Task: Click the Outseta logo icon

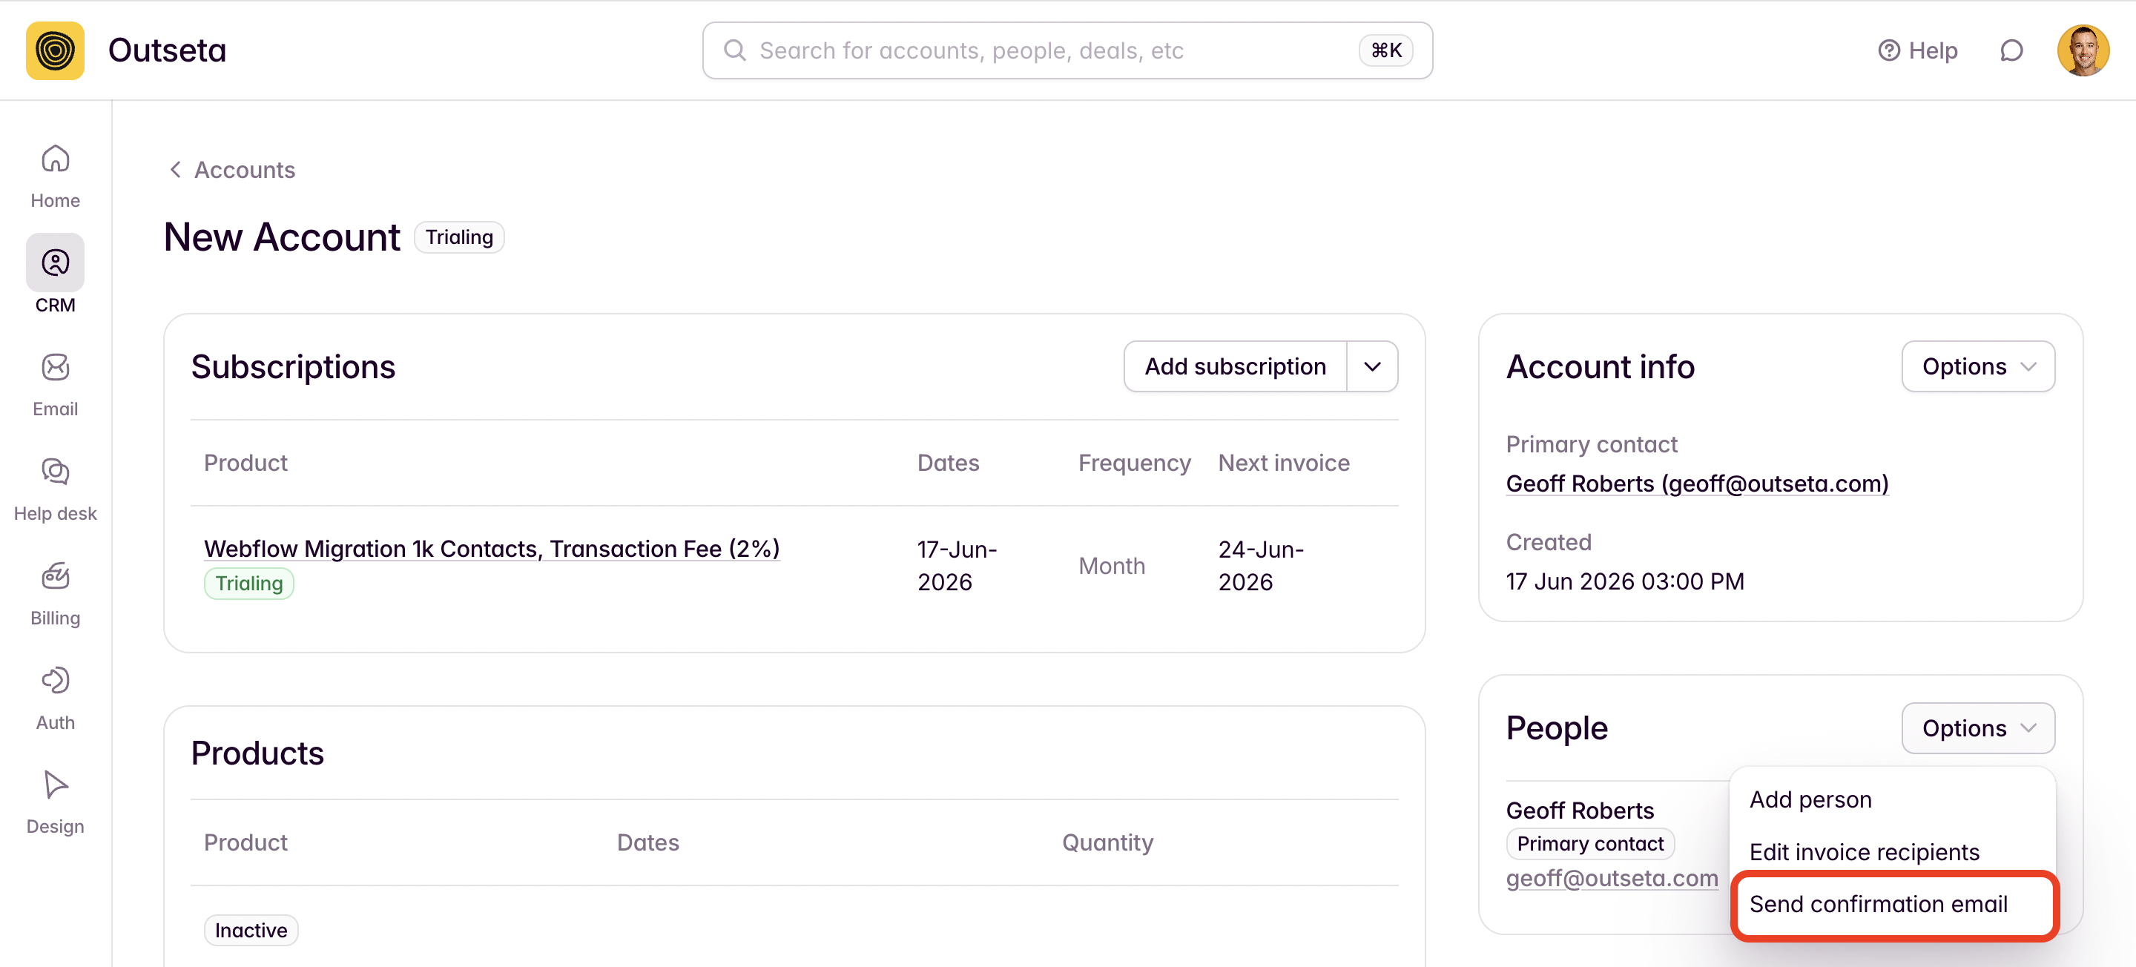Action: (x=55, y=50)
